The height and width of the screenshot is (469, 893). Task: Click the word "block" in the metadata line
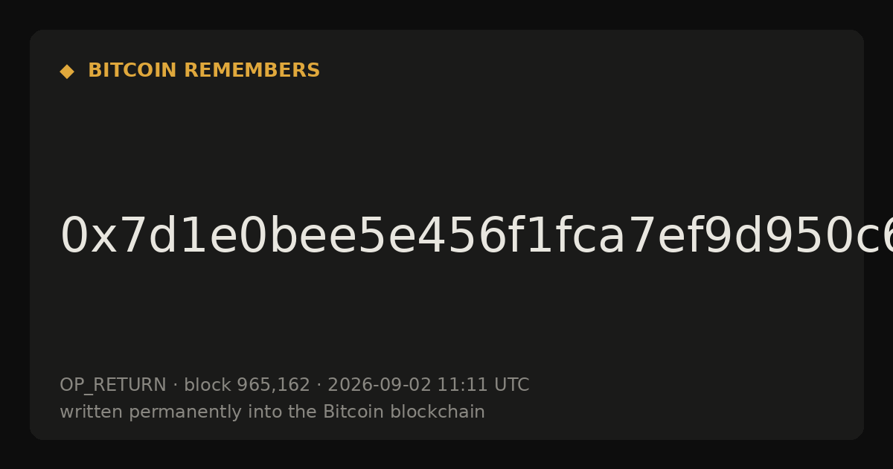[x=208, y=385]
